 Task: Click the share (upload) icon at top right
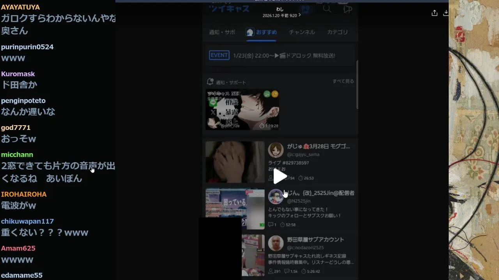pyautogui.click(x=435, y=13)
